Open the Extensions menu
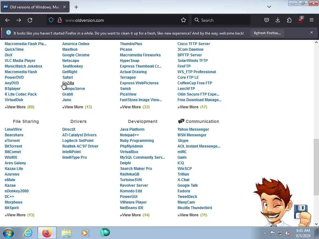The height and width of the screenshot is (239, 319). [289, 20]
